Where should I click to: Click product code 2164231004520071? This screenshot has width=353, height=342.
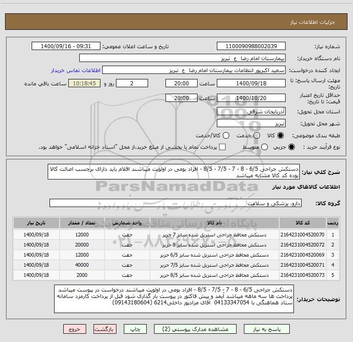[x=303, y=265]
